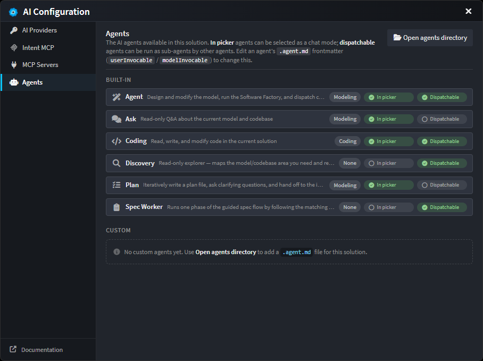The width and height of the screenshot is (483, 361).
Task: Toggle Dispatchable for the Coding row
Action: pyautogui.click(x=442, y=141)
